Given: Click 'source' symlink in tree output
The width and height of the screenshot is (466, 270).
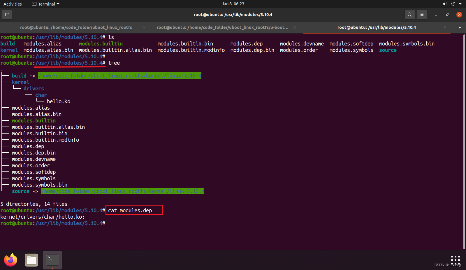Looking at the screenshot, I should click(x=21, y=191).
